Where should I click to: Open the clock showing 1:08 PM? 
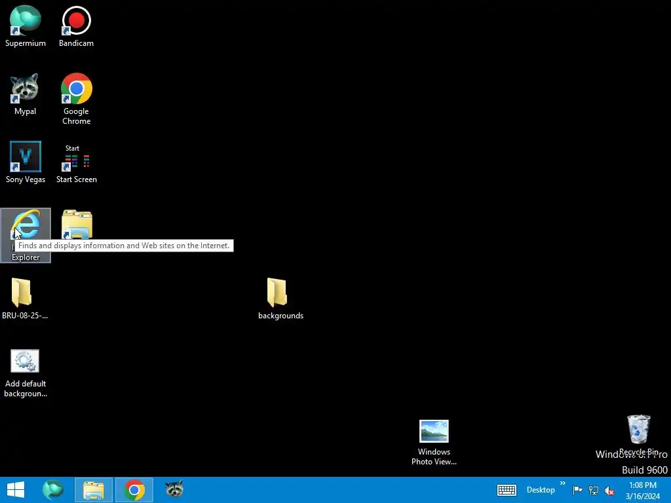(643, 490)
